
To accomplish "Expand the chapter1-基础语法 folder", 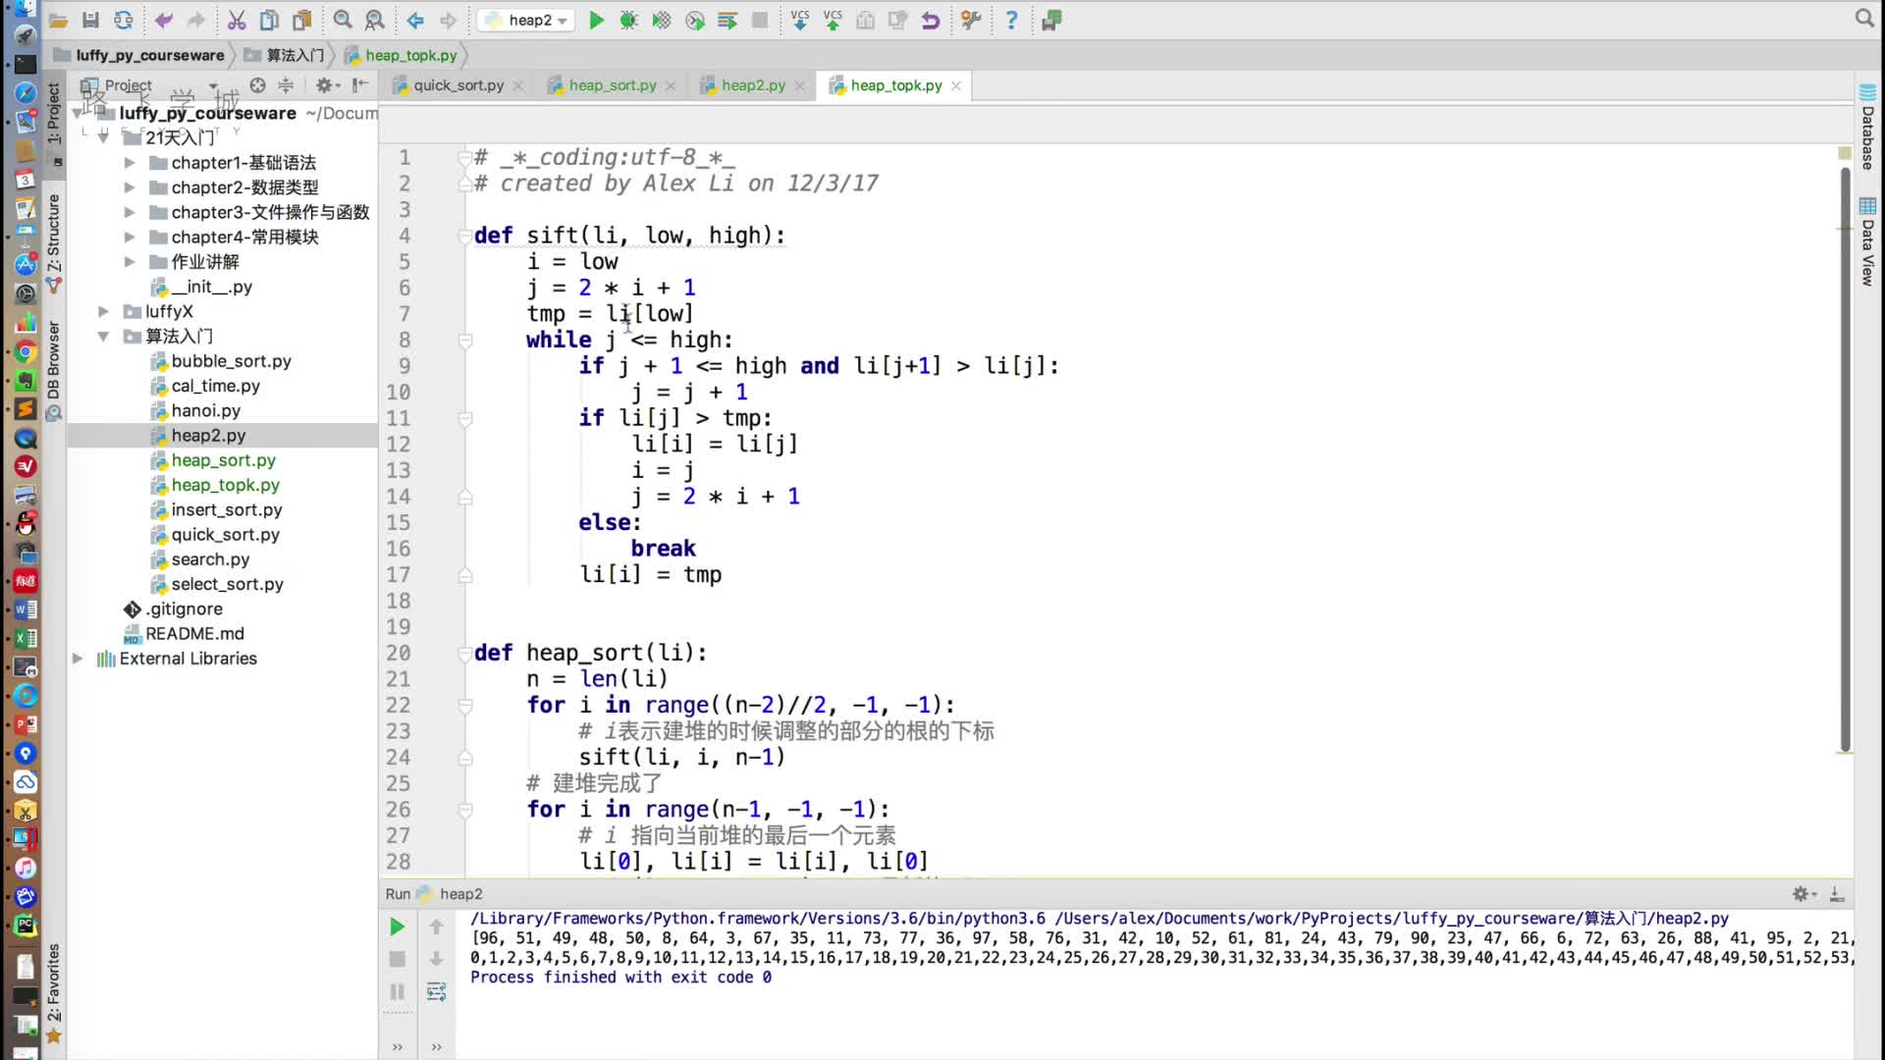I will pos(129,163).
